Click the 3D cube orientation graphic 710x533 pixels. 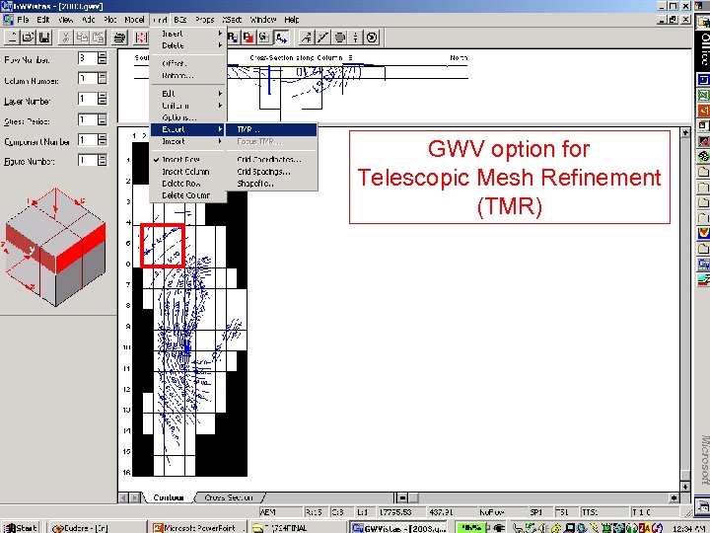click(x=55, y=247)
